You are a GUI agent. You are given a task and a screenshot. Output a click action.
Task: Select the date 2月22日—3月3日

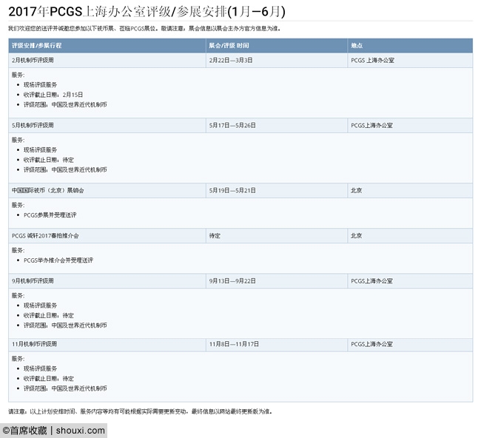pyautogui.click(x=231, y=60)
